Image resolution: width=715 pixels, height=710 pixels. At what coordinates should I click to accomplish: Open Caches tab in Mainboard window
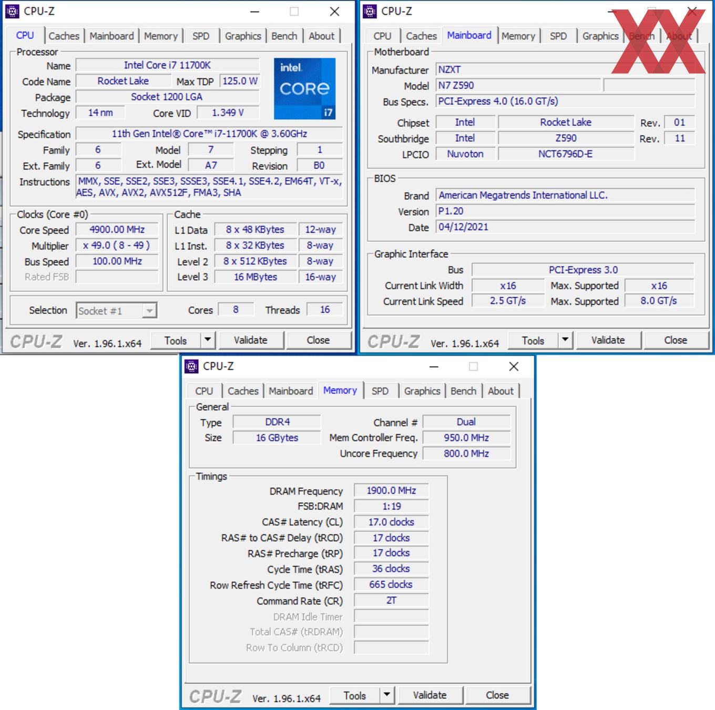421,36
